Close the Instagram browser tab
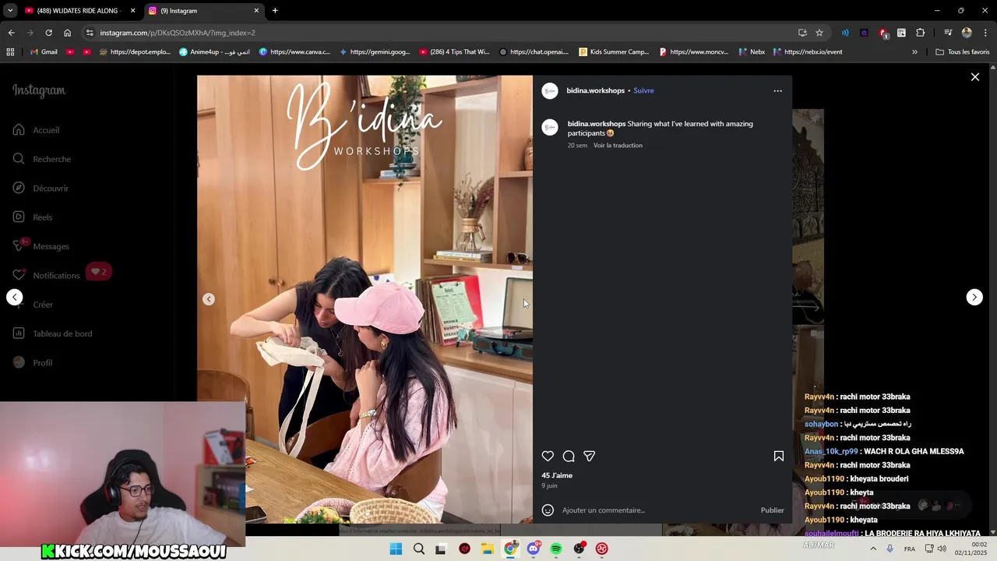Viewport: 997px width, 561px height. (x=256, y=11)
